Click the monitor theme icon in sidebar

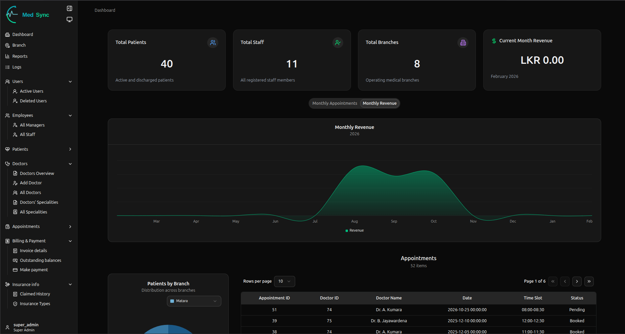(x=70, y=19)
